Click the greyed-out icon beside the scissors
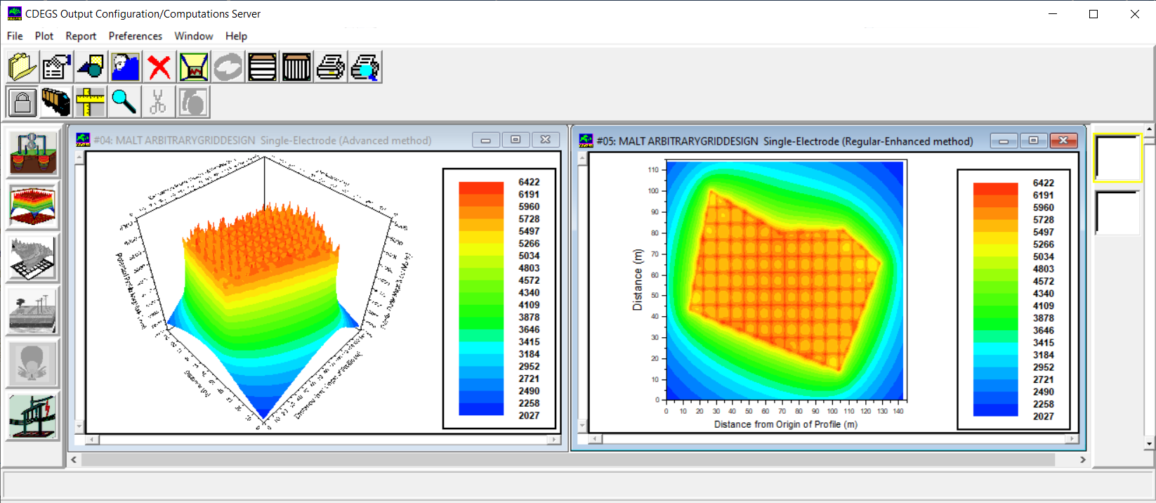 point(194,102)
